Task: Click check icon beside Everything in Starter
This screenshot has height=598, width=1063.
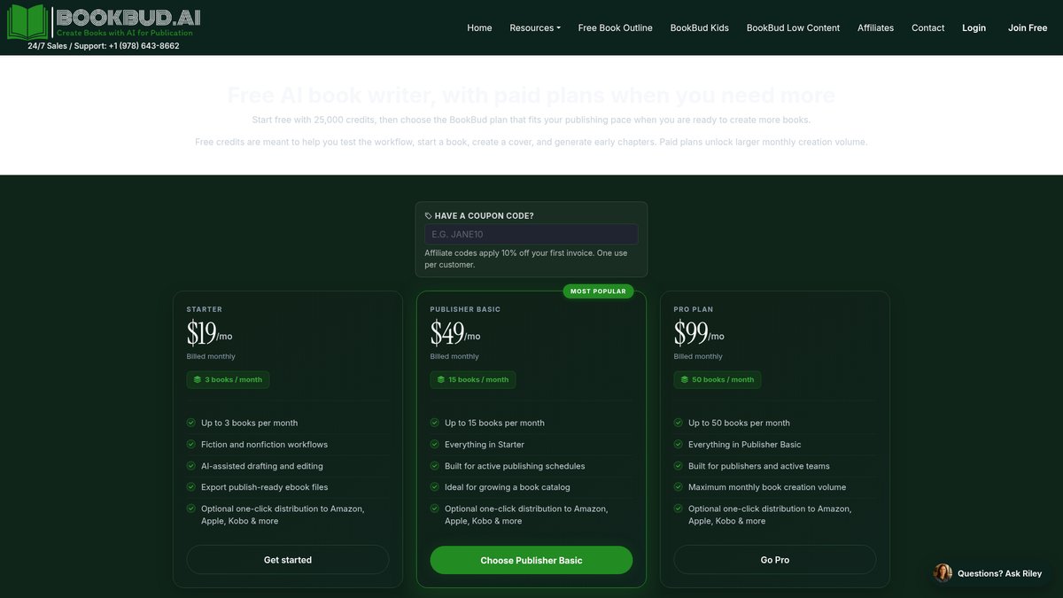Action: pyautogui.click(x=435, y=444)
